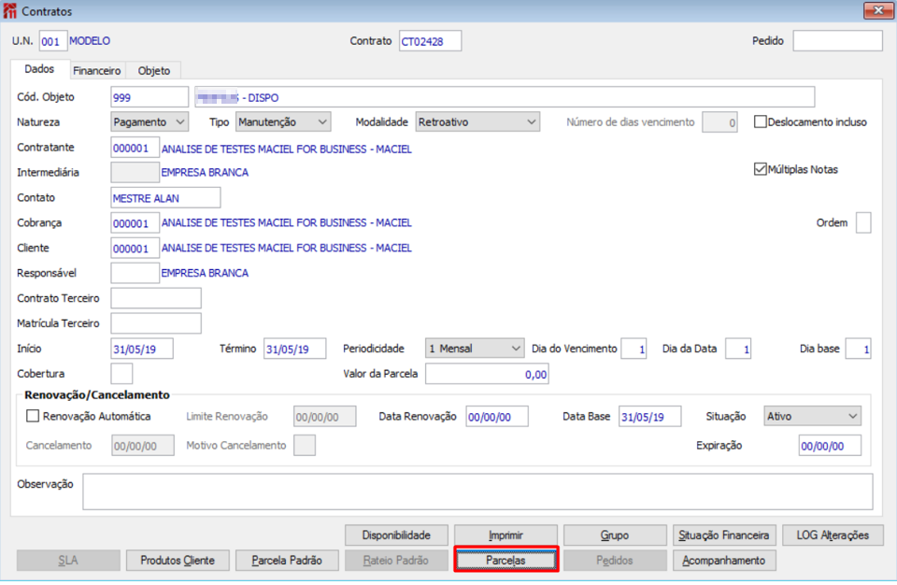
Task: Click the Contratante company name text
Action: tap(287, 149)
